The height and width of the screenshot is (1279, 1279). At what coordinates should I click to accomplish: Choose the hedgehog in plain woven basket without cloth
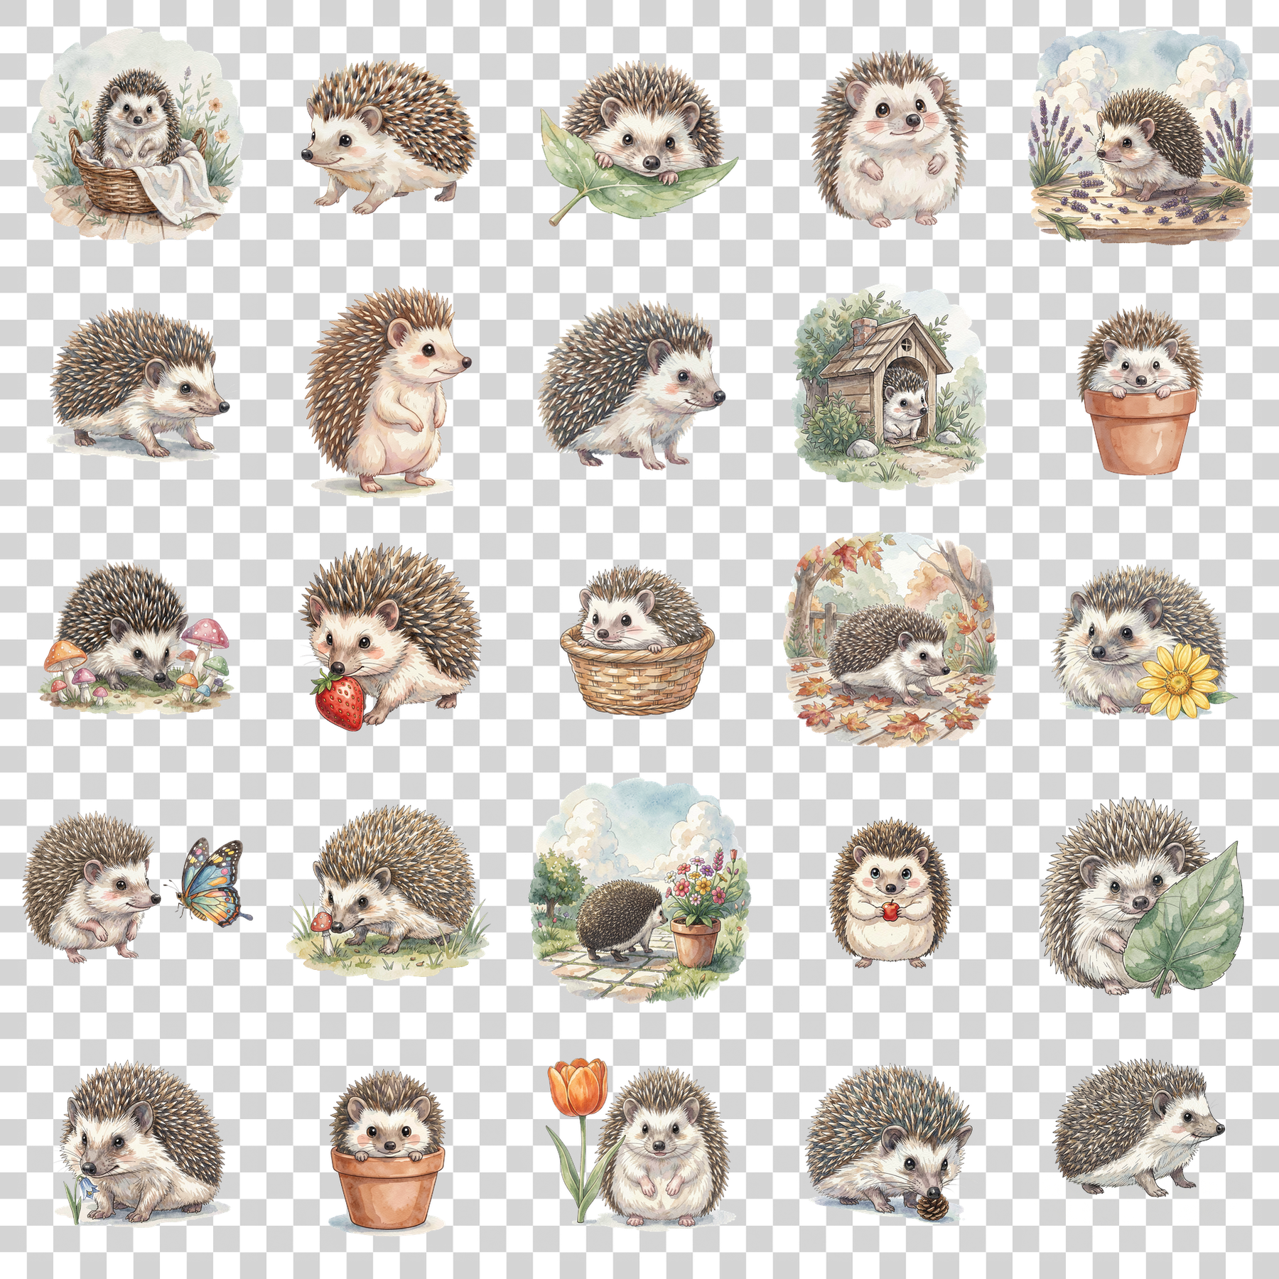coord(637,639)
